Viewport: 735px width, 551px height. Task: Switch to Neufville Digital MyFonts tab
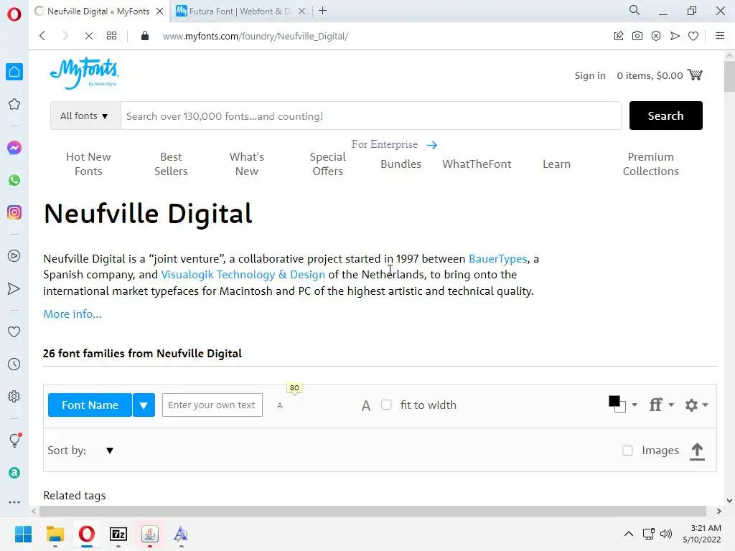click(x=98, y=11)
